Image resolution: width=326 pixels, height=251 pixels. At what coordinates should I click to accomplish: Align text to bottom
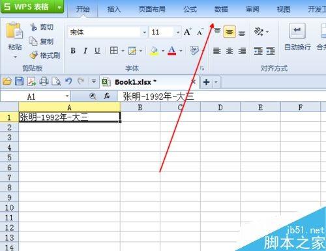242,33
